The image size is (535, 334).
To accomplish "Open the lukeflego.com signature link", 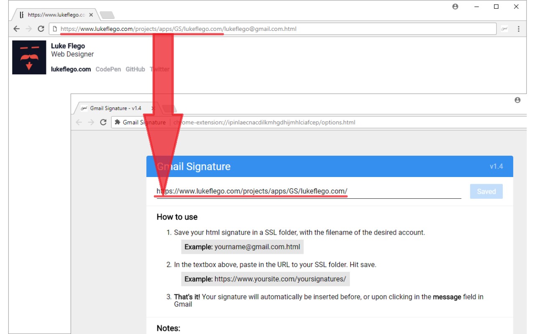I will pyautogui.click(x=71, y=69).
